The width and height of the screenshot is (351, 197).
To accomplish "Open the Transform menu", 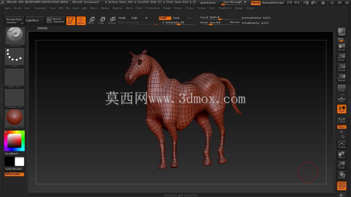I will (x=225, y=8).
